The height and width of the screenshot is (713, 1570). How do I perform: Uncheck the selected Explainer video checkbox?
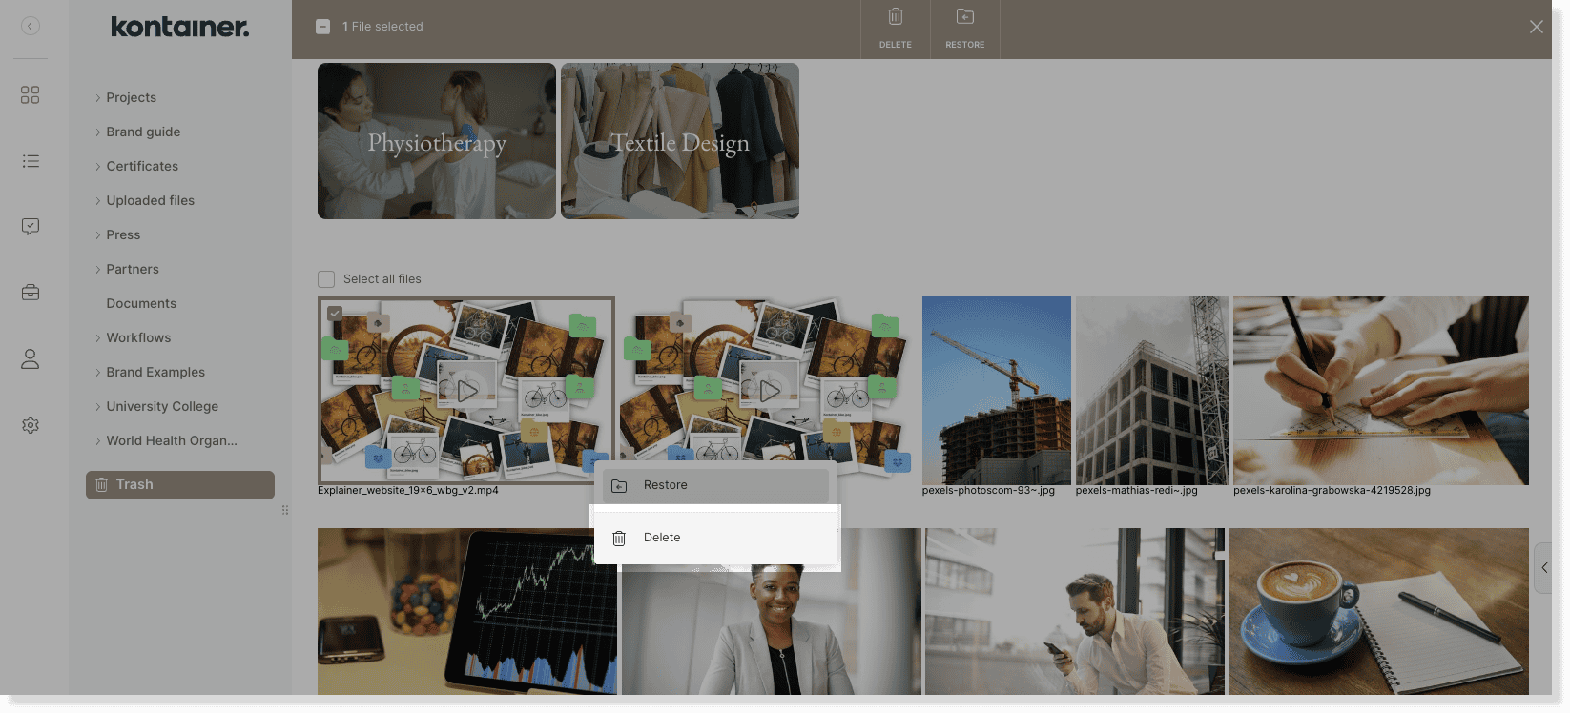pos(335,313)
